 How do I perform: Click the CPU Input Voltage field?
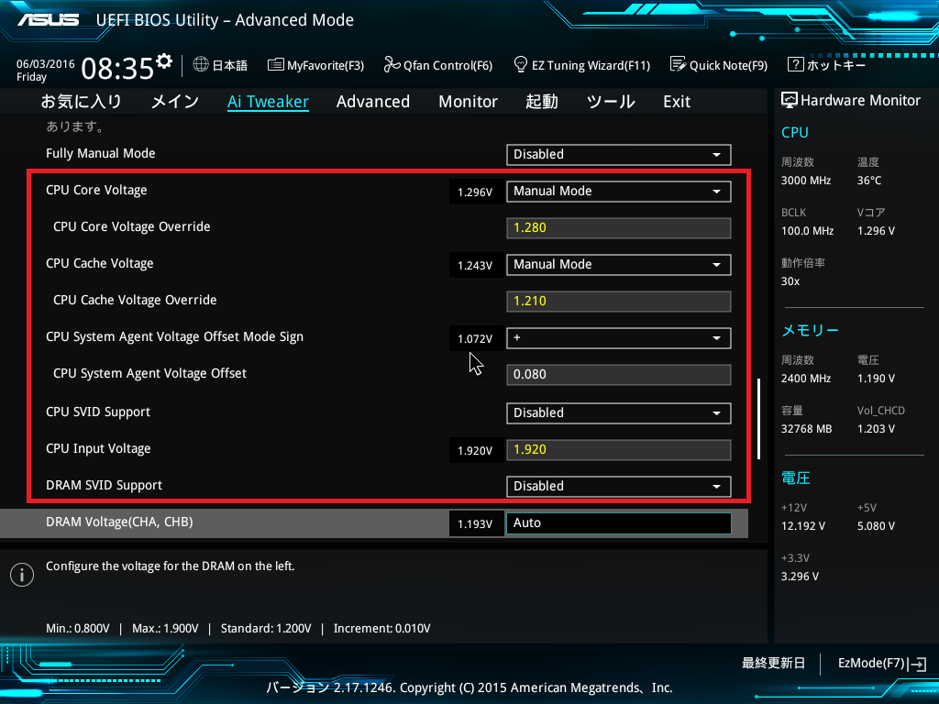click(x=619, y=449)
